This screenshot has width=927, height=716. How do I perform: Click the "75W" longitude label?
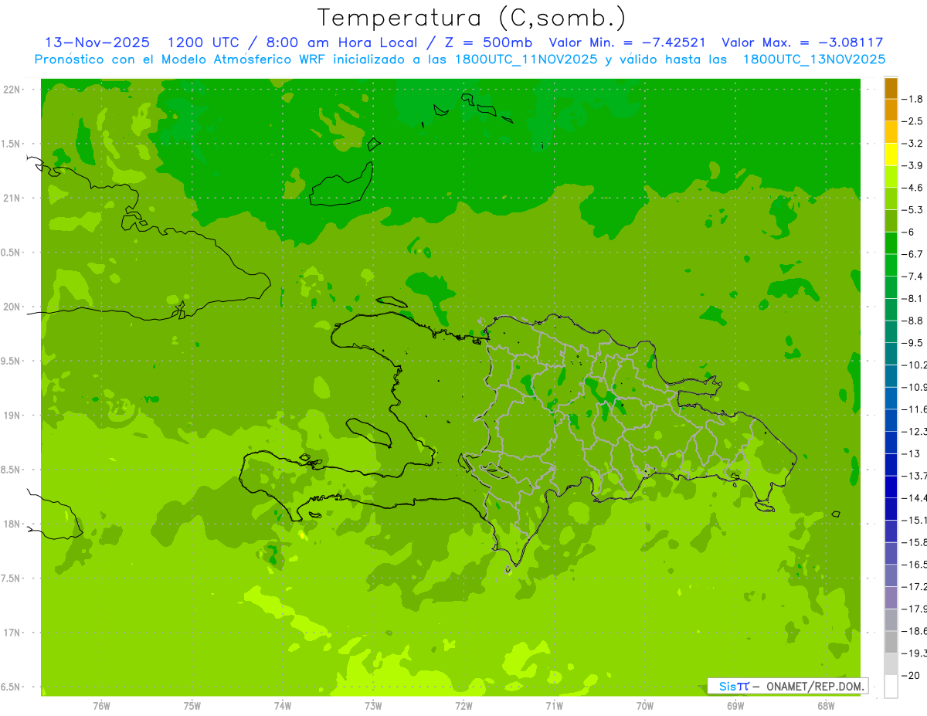pyautogui.click(x=192, y=706)
